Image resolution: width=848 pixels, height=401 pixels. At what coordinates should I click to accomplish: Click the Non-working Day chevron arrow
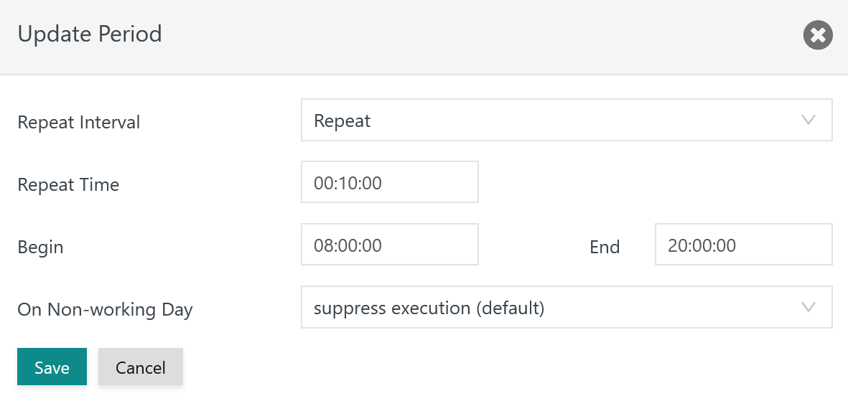[x=808, y=307]
